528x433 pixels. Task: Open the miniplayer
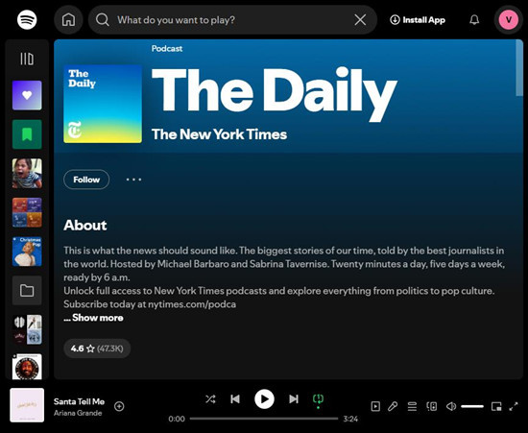[496, 406]
